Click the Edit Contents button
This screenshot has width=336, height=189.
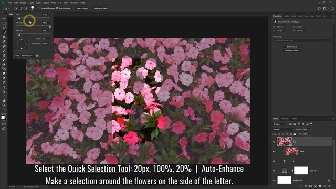292,47
